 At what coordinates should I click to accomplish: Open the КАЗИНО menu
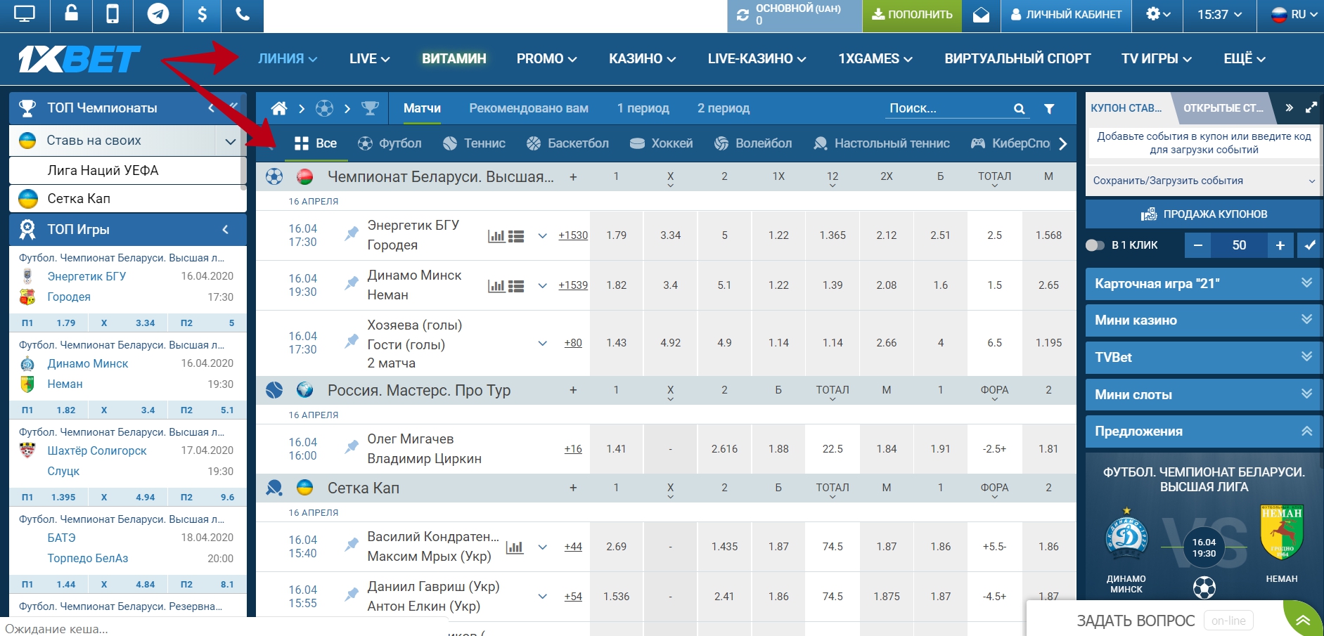click(x=642, y=59)
